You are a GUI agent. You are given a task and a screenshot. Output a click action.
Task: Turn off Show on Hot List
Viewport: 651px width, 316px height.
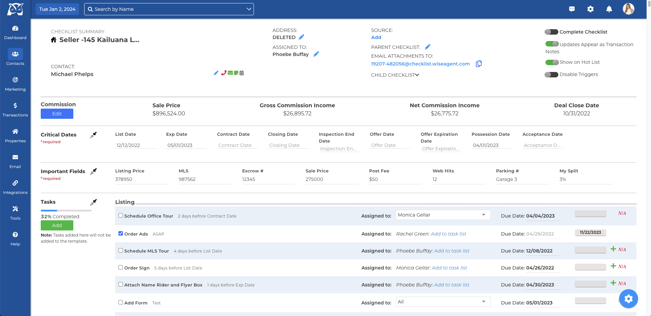[552, 62]
